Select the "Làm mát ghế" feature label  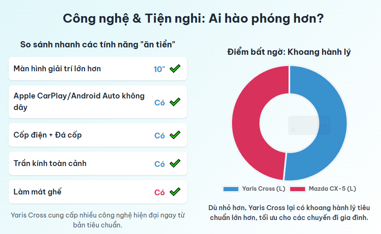pos(38,192)
